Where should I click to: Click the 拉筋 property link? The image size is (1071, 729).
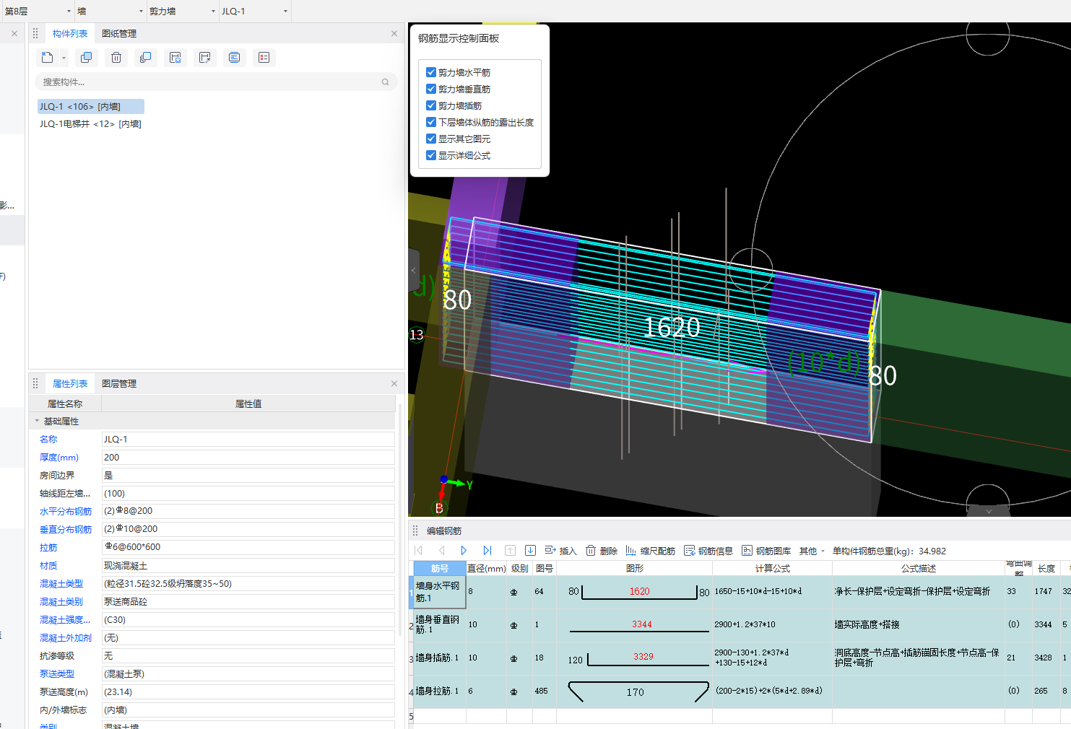coord(48,547)
